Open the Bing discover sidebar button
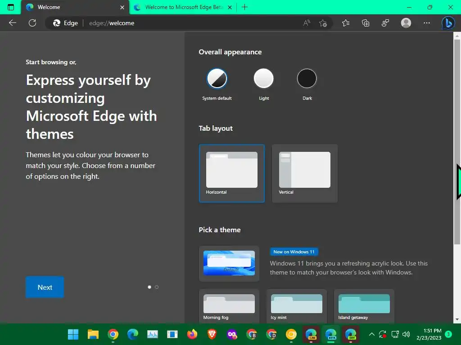 (448, 23)
